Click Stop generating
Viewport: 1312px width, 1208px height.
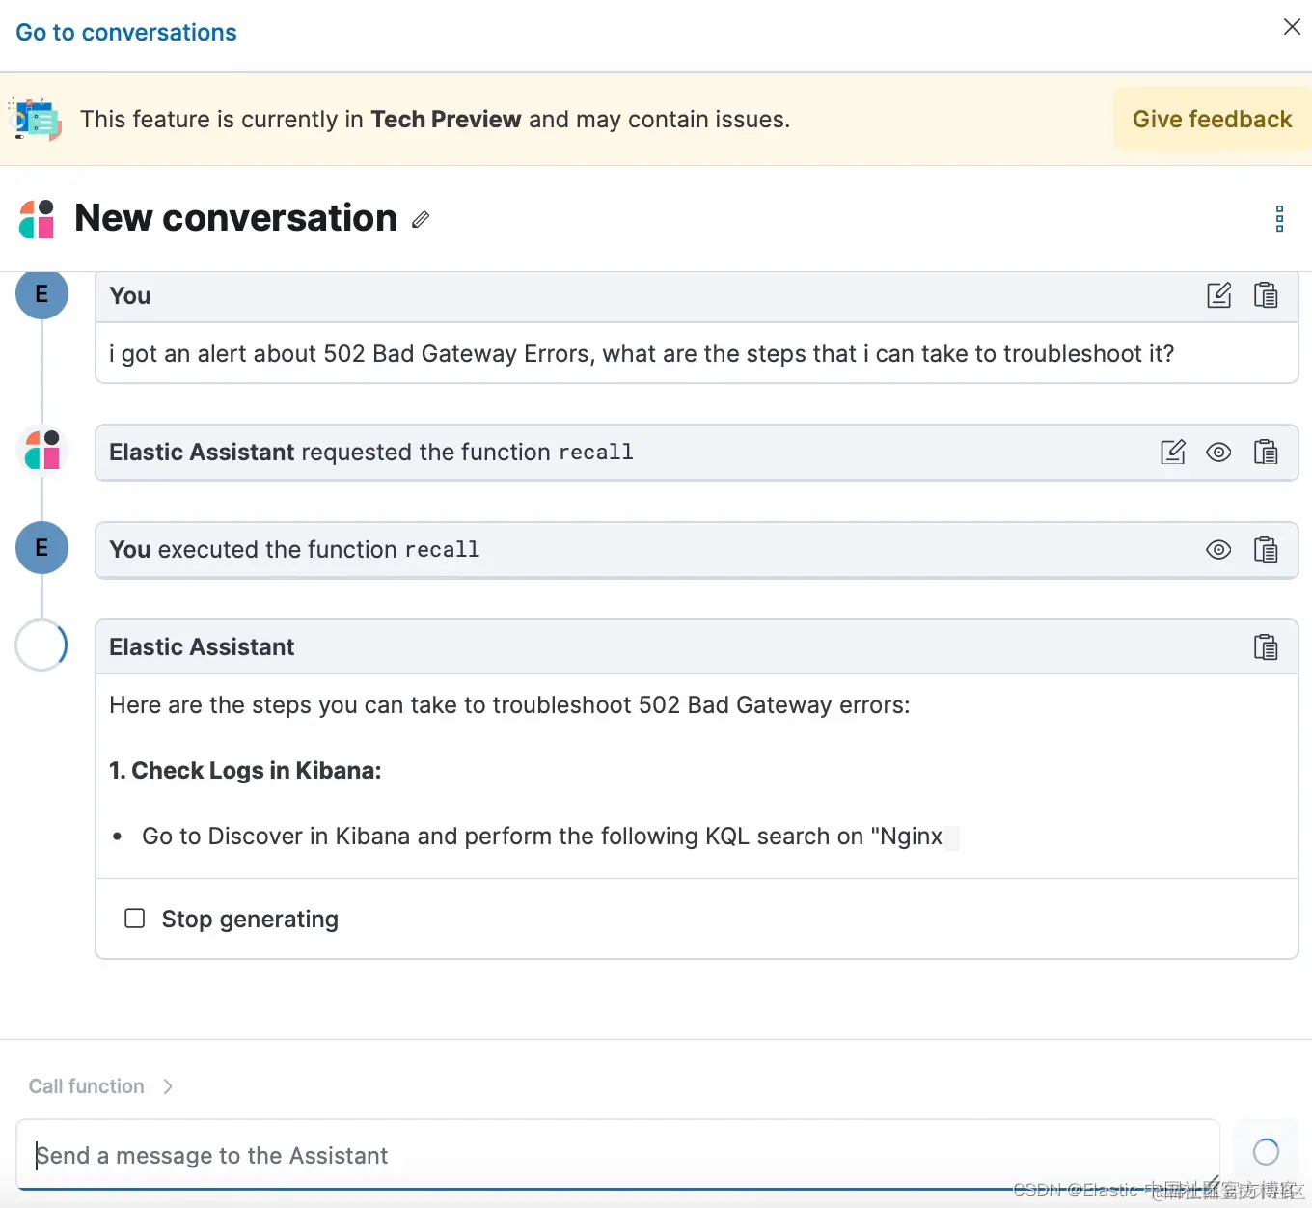click(x=232, y=919)
